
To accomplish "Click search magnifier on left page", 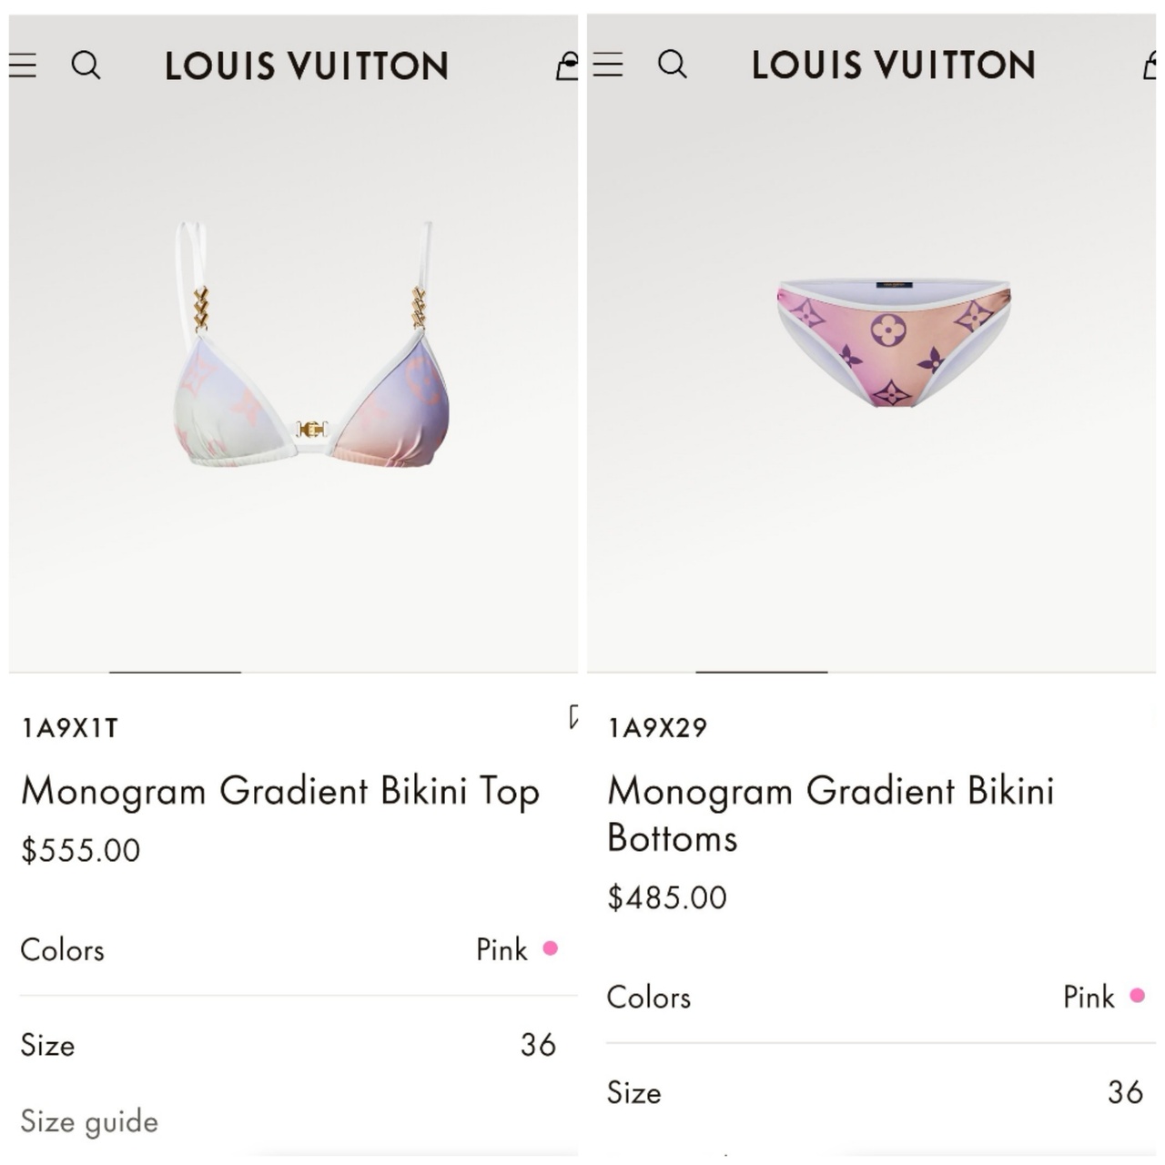I will coord(86,66).
